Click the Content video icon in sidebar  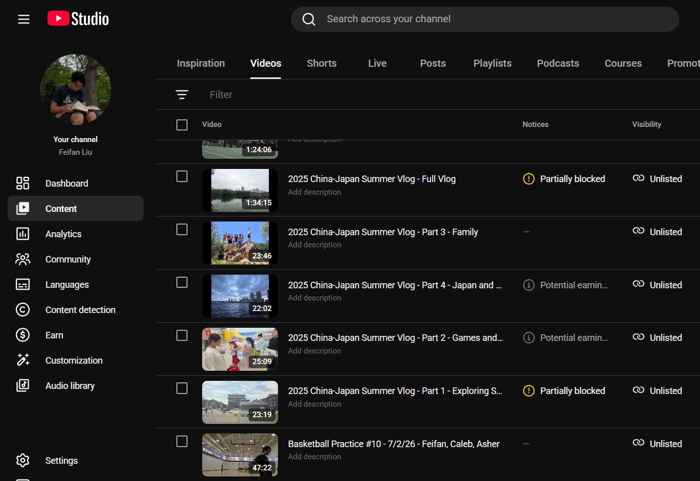23,208
